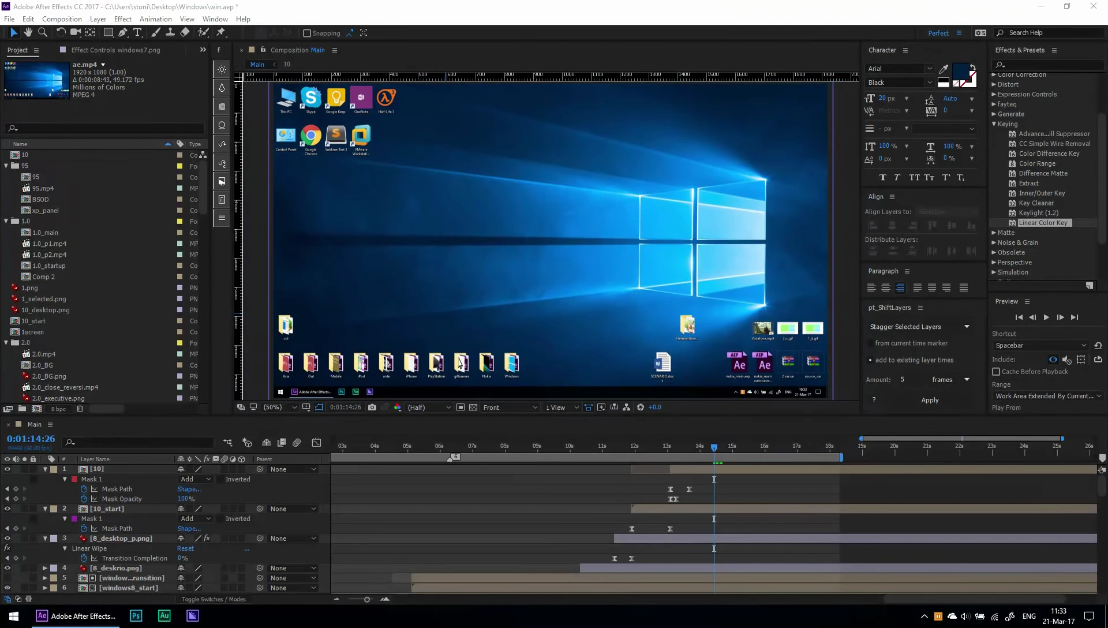Screen dimensions: 1108x628
Task: Hide the 10_start layer with the eye toggle
Action: (x=8, y=509)
